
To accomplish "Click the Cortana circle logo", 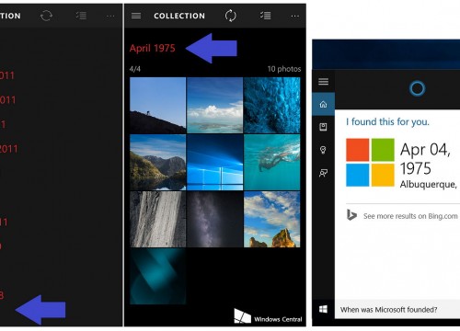I will tap(417, 88).
